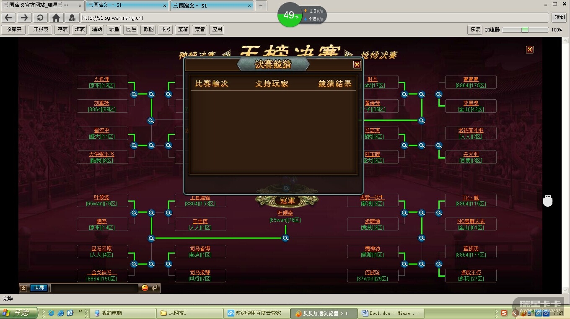Switch to the 神榜决赛 bracket tab

coord(197,55)
